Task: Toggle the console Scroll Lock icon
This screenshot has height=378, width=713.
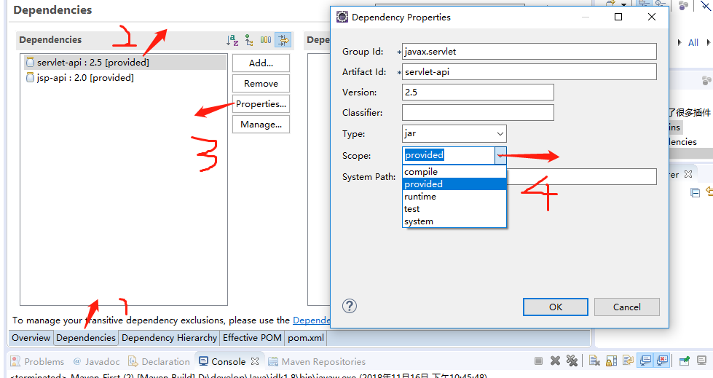Action: (x=611, y=361)
